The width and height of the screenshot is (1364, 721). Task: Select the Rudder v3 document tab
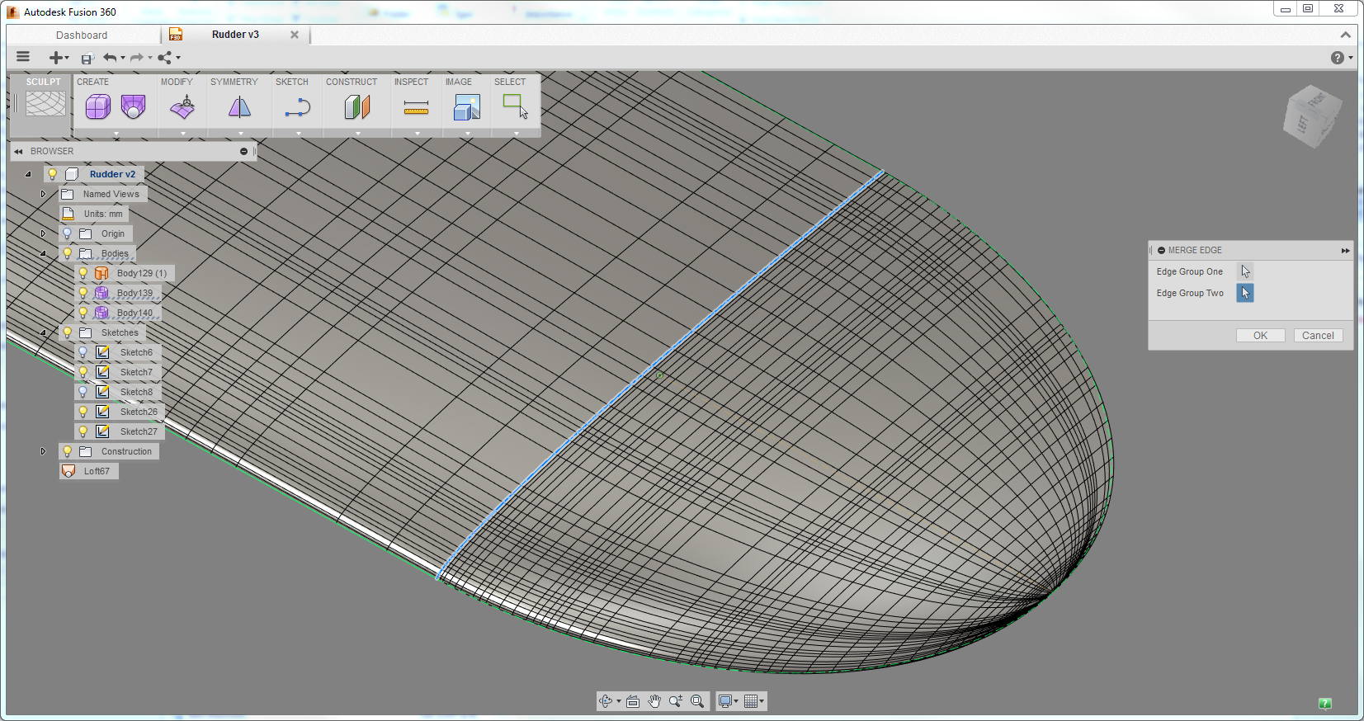pyautogui.click(x=235, y=35)
